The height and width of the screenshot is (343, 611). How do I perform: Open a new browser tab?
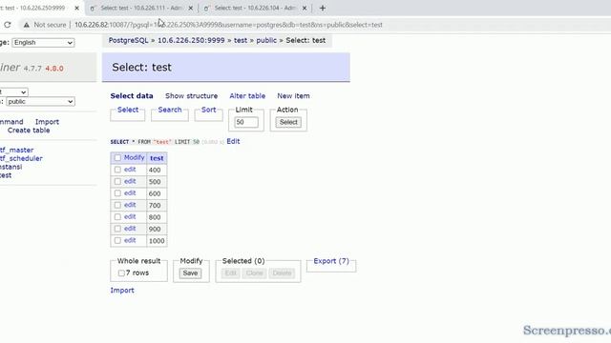click(x=323, y=8)
